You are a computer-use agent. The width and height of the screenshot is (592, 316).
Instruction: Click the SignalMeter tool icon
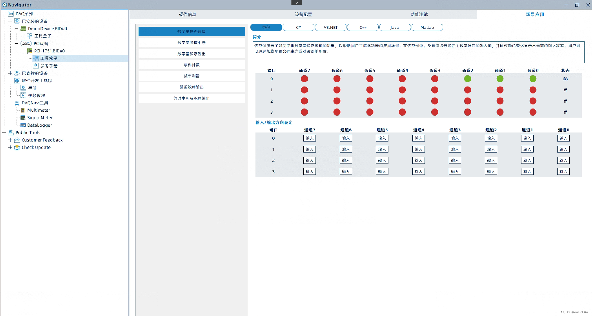coord(23,118)
